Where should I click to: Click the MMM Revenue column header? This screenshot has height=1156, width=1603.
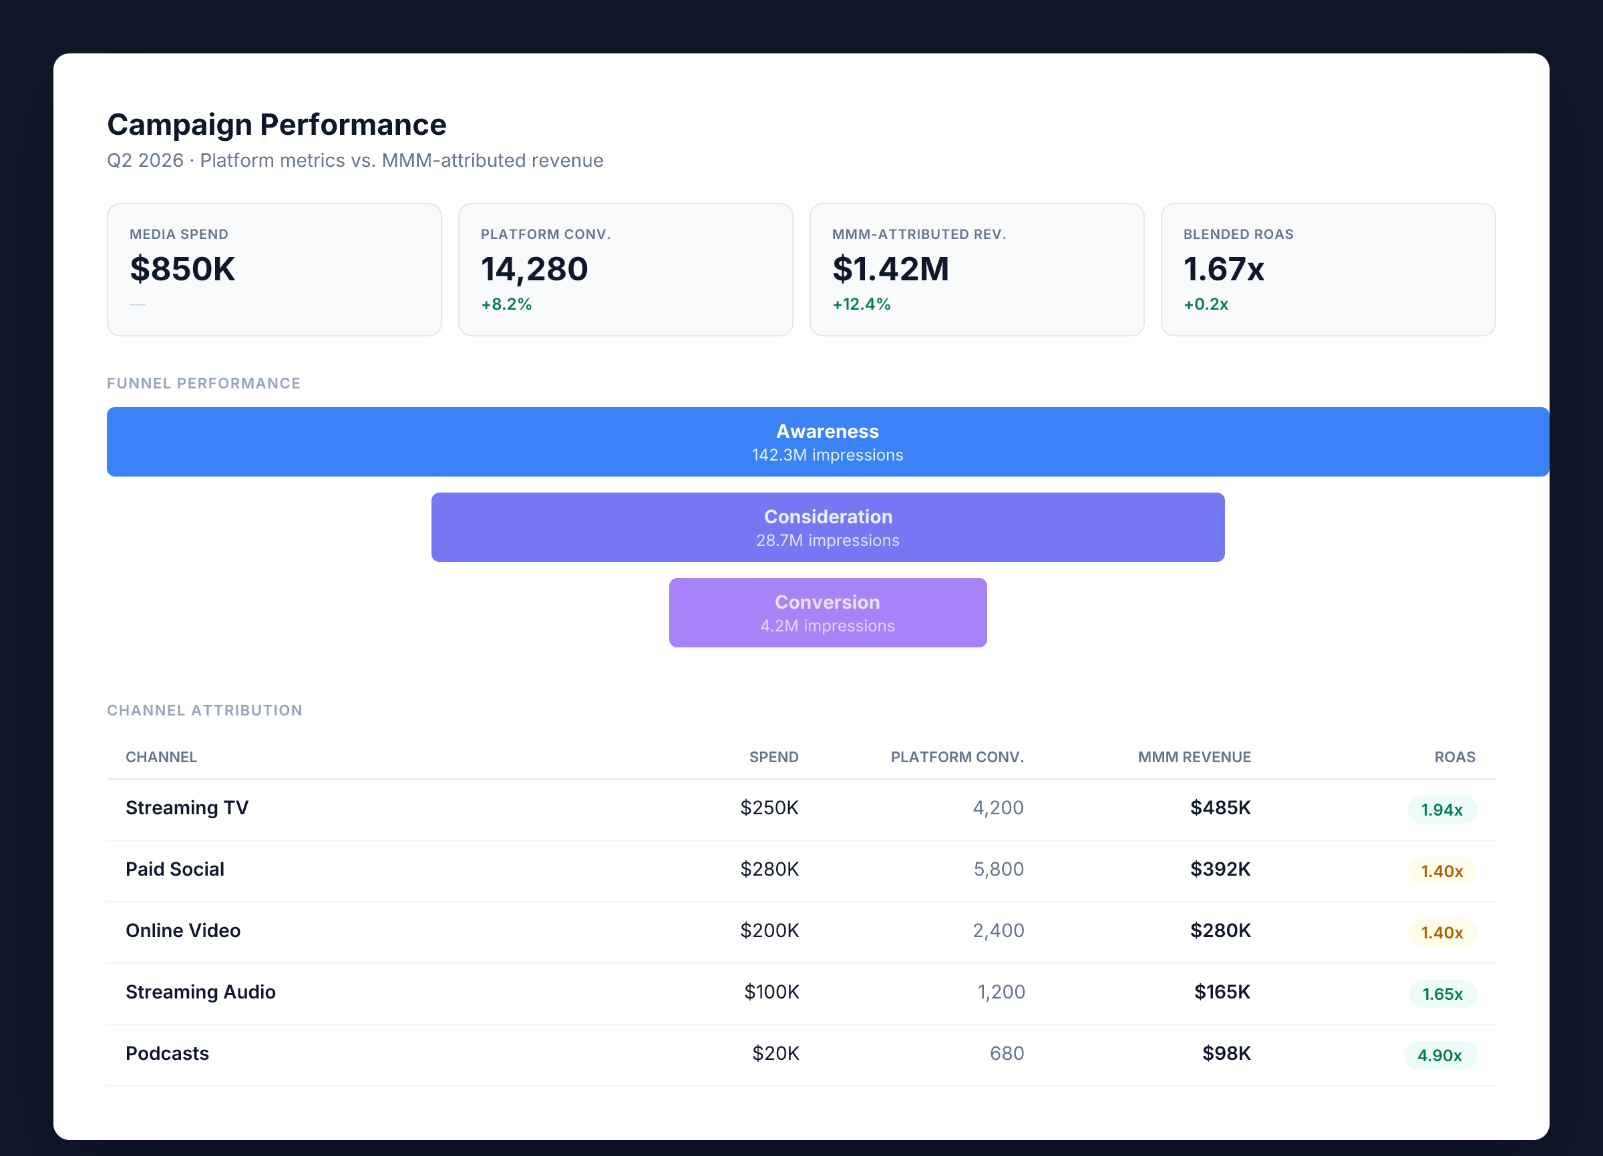click(1194, 757)
